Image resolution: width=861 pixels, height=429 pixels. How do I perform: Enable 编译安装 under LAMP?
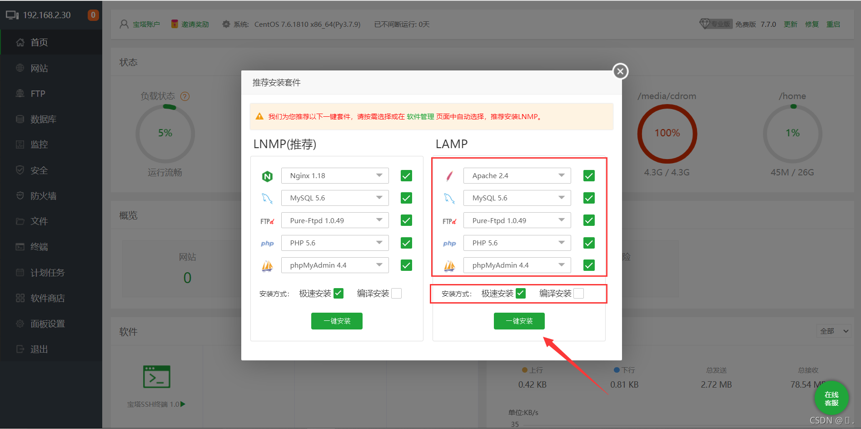click(x=578, y=294)
